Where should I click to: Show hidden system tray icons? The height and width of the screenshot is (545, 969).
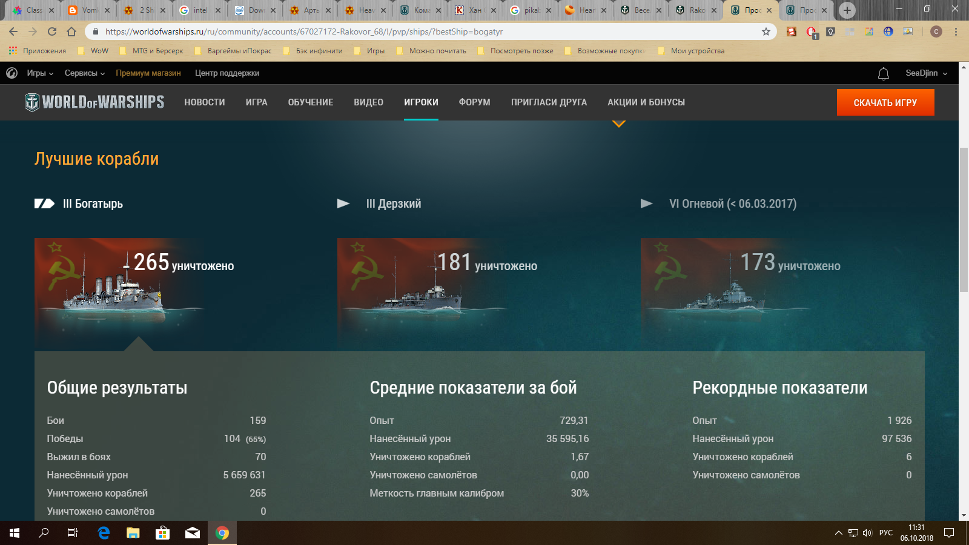point(839,533)
